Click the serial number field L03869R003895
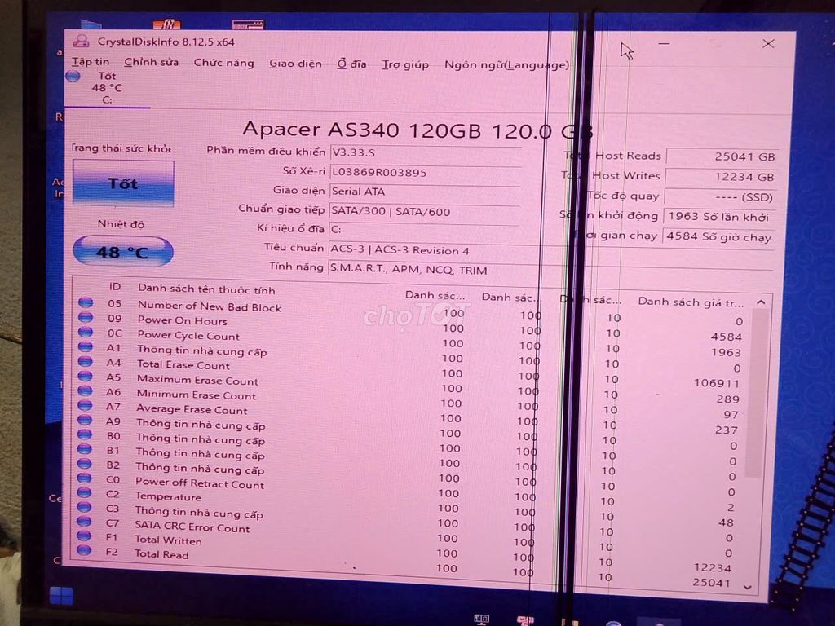 pos(425,172)
